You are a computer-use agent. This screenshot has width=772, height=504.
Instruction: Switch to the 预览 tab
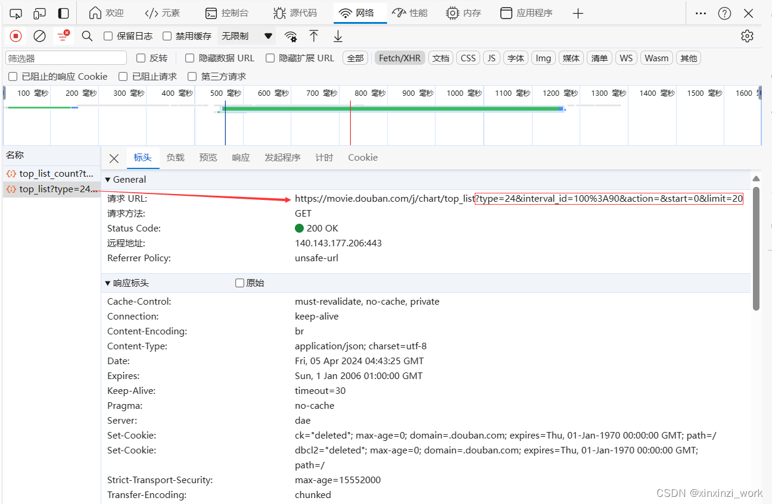[208, 158]
